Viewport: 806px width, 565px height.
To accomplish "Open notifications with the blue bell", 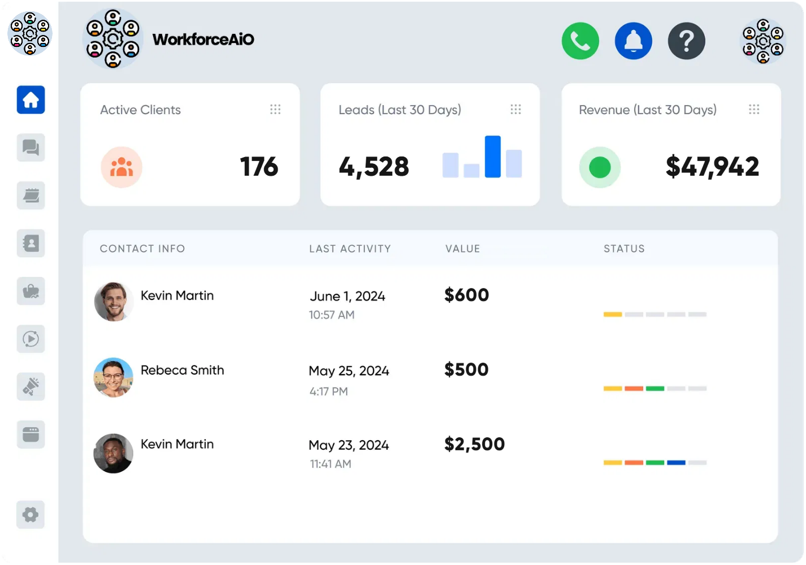I will pyautogui.click(x=633, y=41).
